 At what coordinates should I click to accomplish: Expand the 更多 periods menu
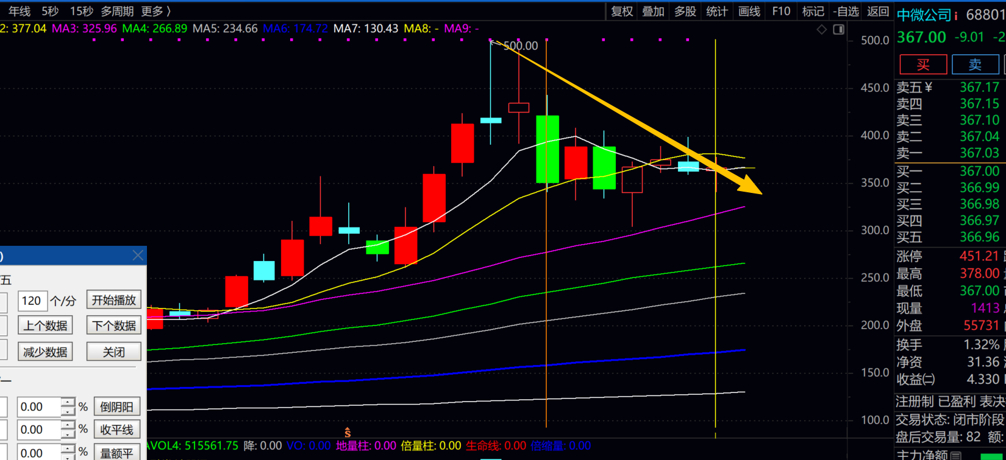(x=155, y=12)
